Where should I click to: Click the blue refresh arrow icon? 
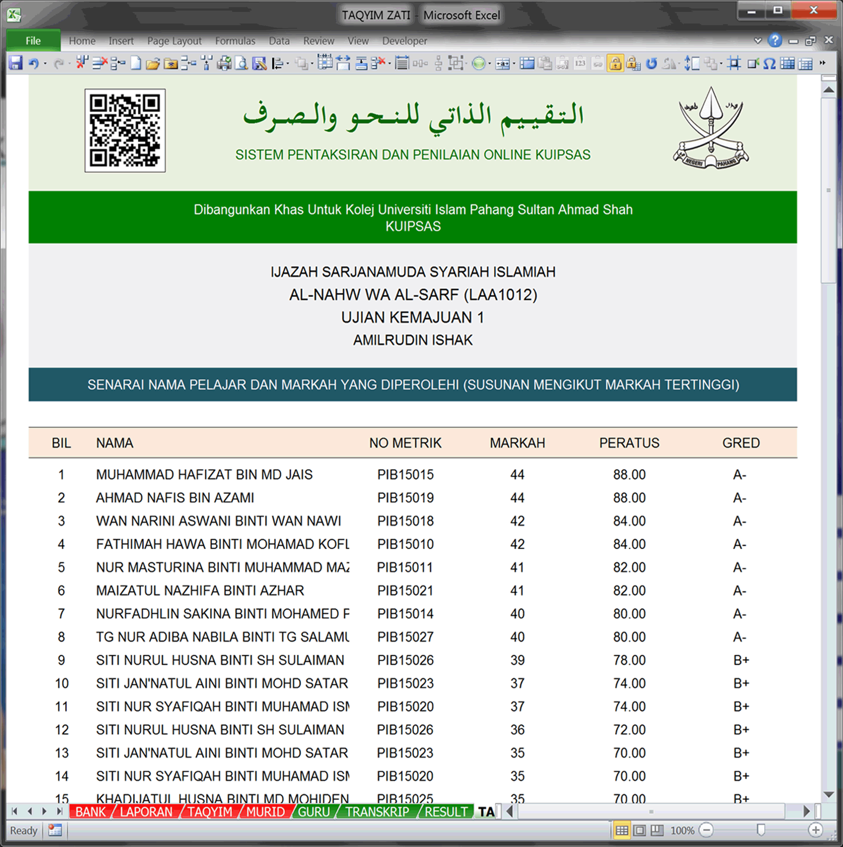pos(652,64)
